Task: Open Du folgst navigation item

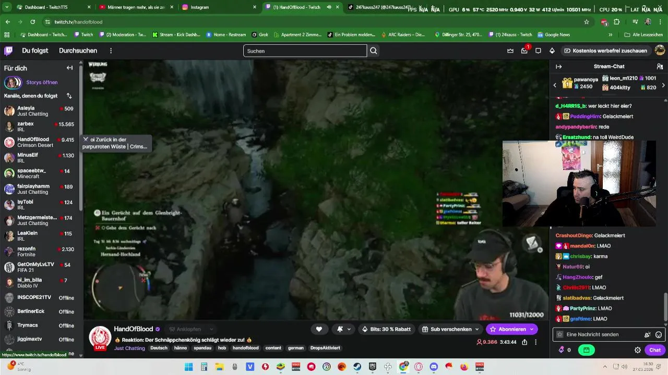Action: point(35,51)
